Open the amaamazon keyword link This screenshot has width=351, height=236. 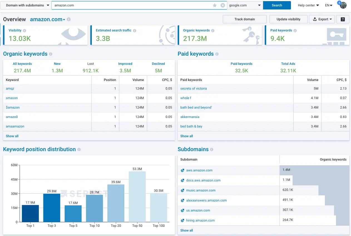coord(15,126)
